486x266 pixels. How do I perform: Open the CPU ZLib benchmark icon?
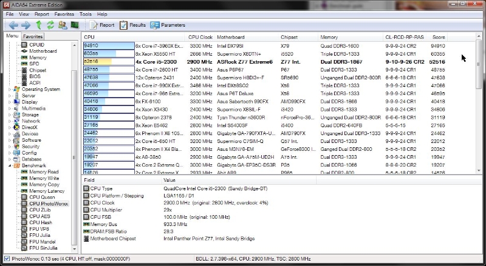(24, 210)
